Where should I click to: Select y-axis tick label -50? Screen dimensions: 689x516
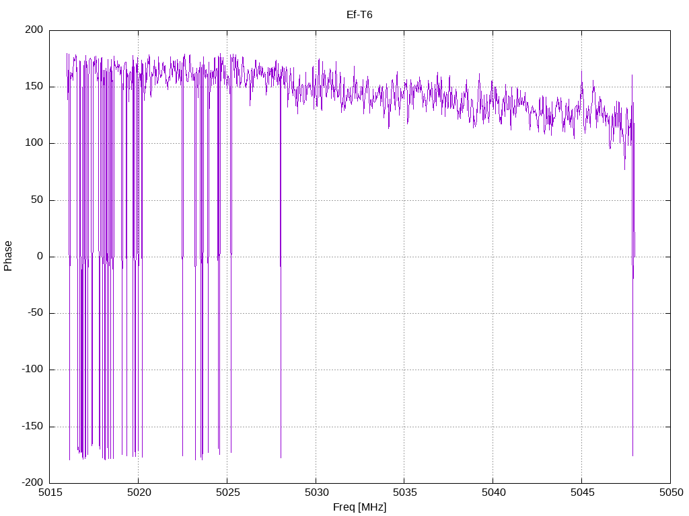36,313
